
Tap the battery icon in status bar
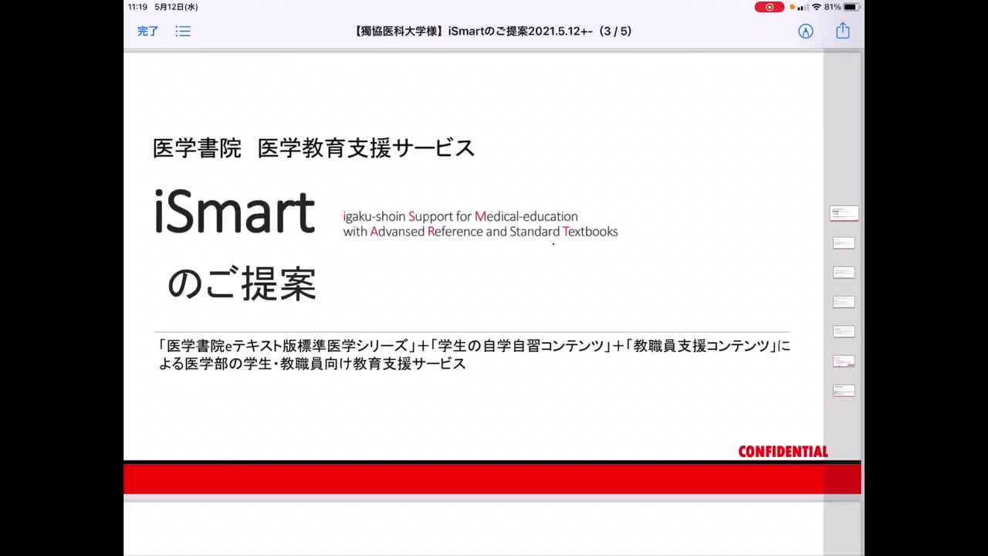pyautogui.click(x=852, y=7)
